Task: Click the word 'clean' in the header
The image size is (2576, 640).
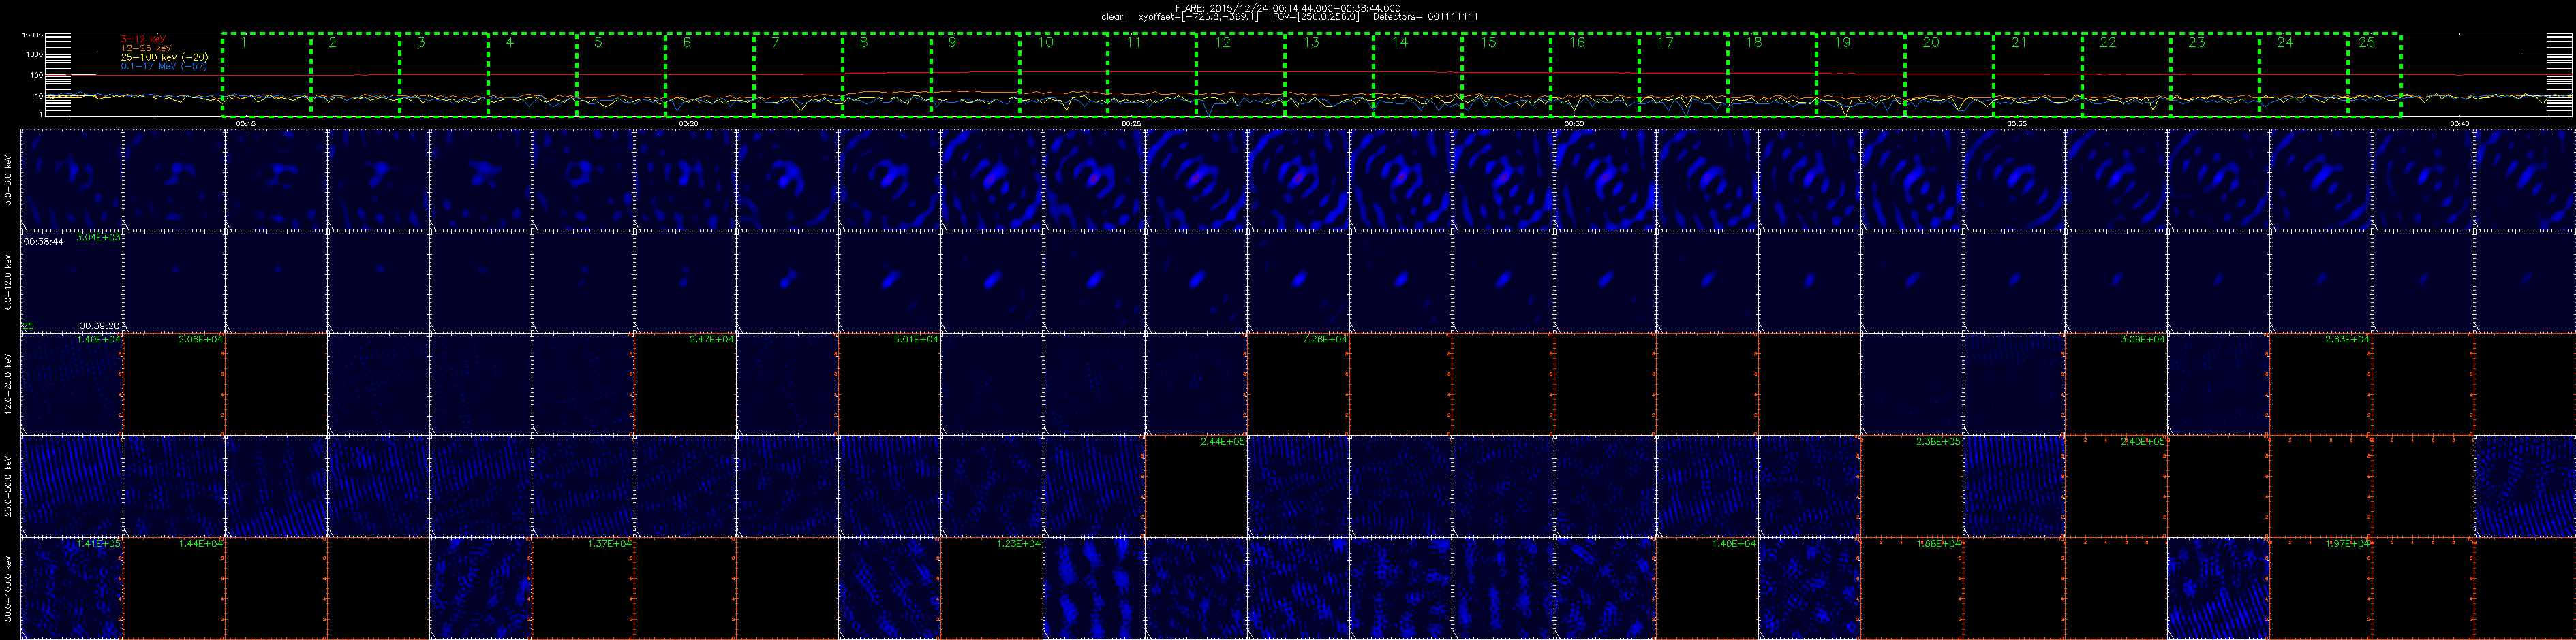Action: [1113, 17]
